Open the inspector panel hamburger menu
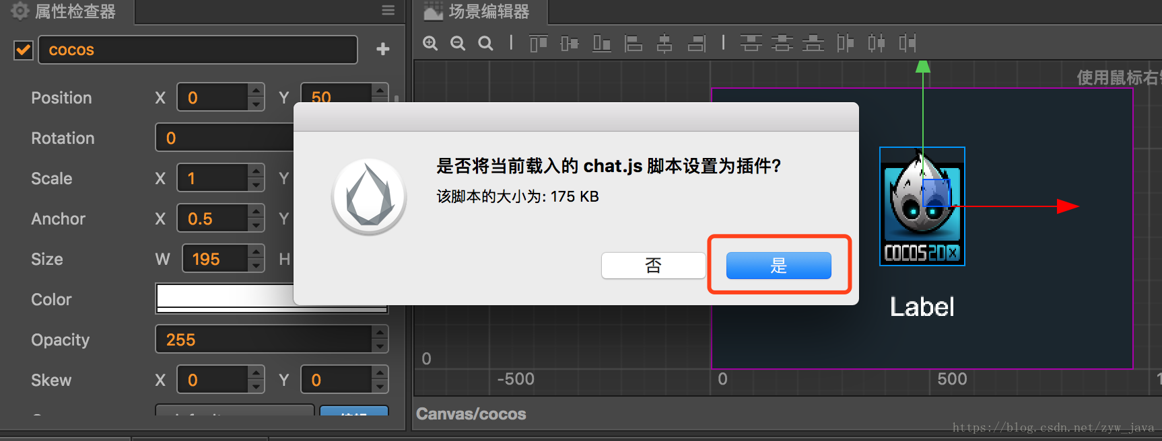 [388, 10]
